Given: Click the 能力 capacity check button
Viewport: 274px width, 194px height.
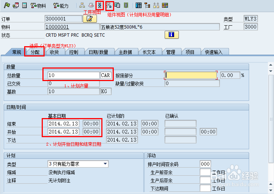Looking at the screenshot, I should click(x=61, y=6).
